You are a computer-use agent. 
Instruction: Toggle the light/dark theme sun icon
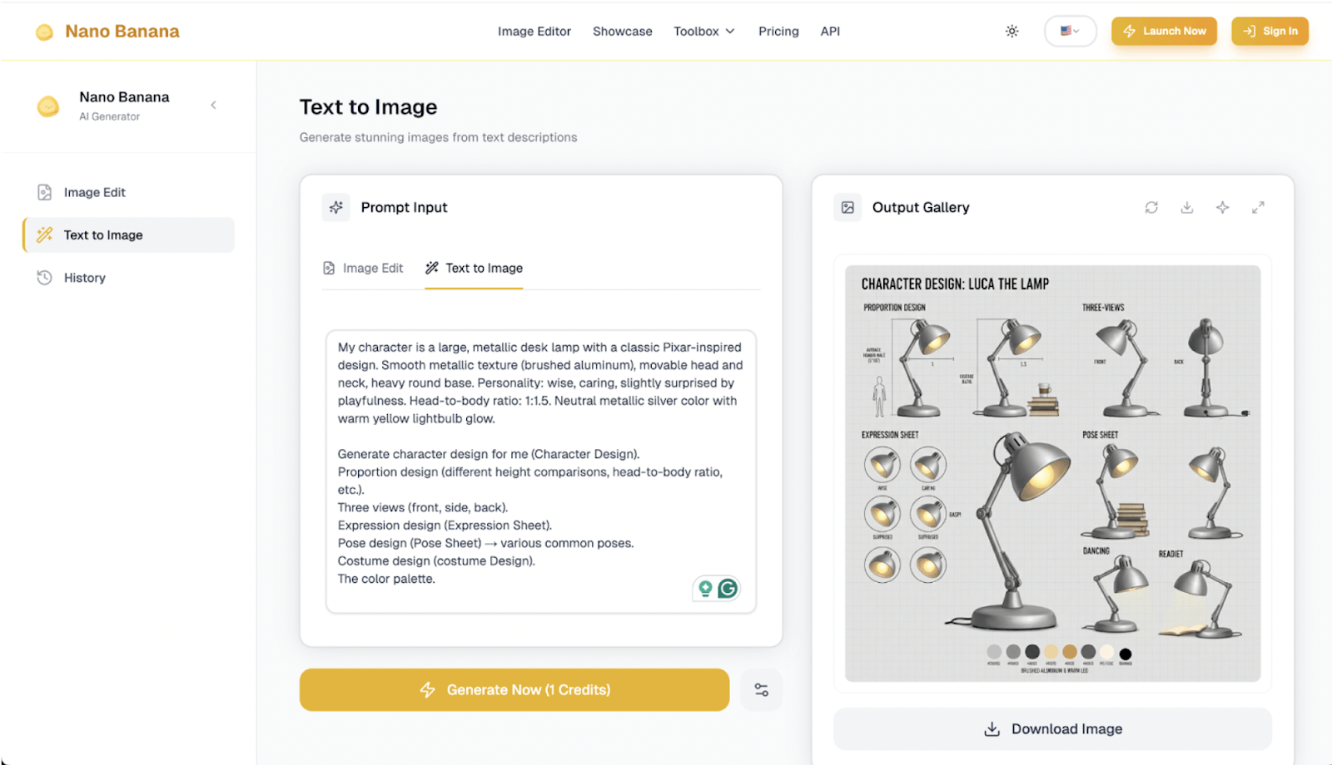(x=1011, y=32)
